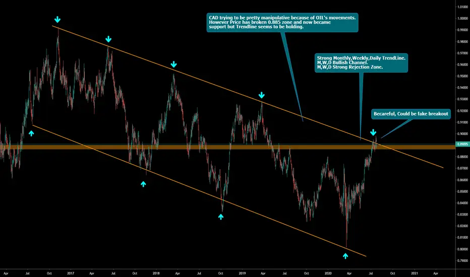Click the 0.94000 price axis label

point(463,88)
